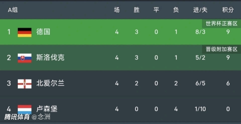
Task: Click the 胜 column header
Action: (137, 10)
